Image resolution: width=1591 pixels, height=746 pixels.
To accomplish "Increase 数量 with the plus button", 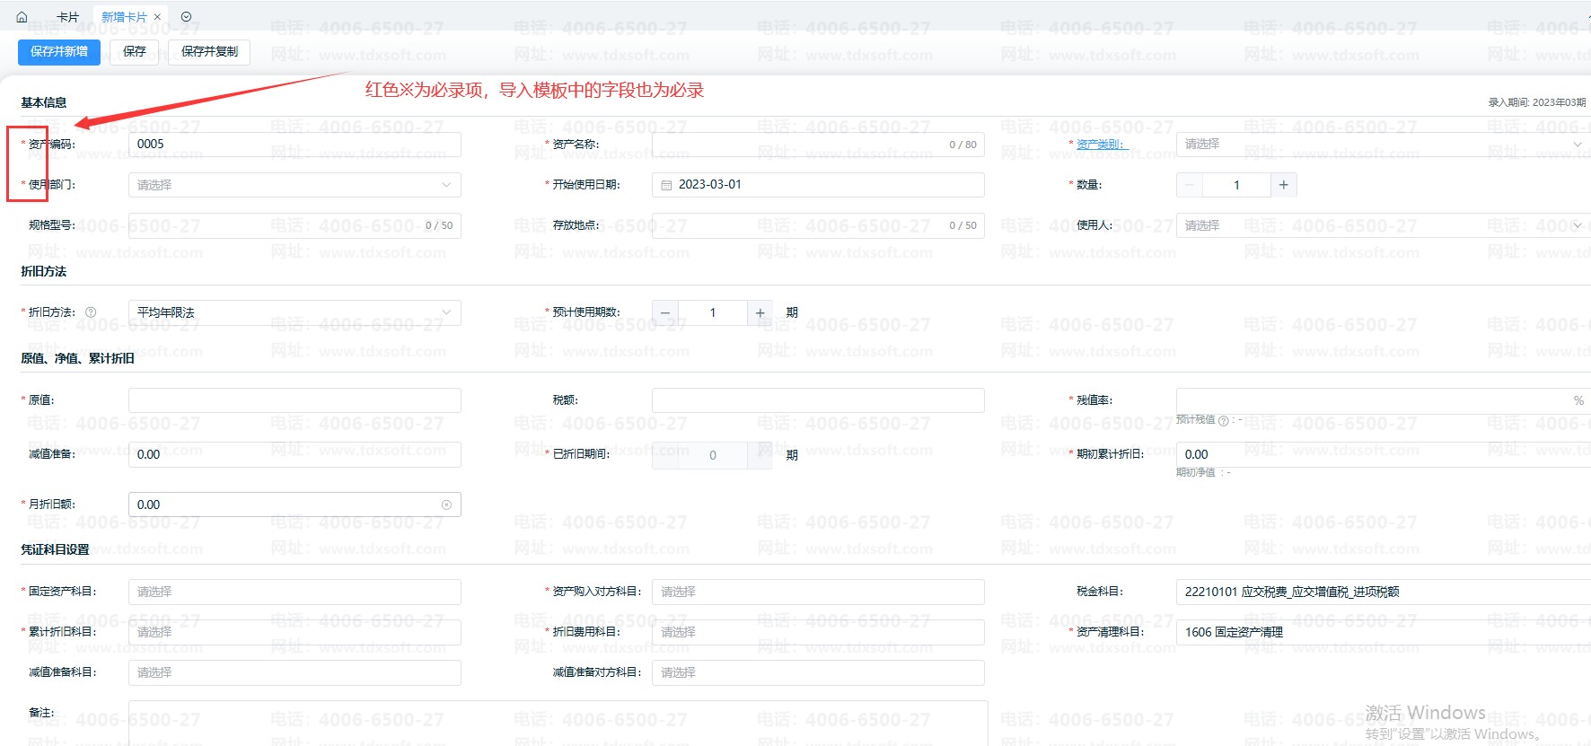I will [1284, 185].
